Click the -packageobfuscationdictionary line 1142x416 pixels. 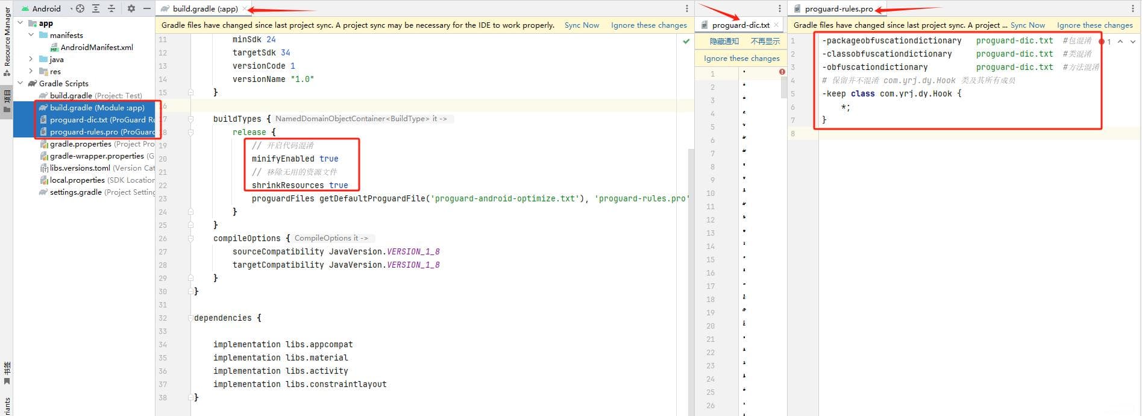[956, 40]
